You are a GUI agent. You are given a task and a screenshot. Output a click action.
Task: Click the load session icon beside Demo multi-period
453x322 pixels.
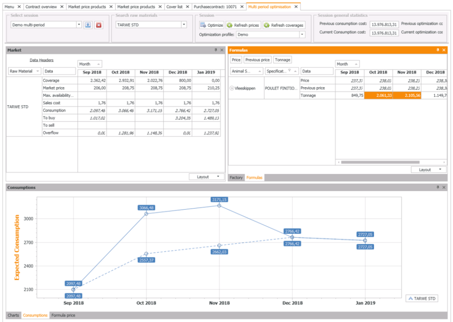click(88, 25)
